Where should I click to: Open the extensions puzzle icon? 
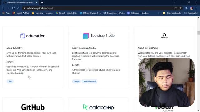[x=187, y=8]
